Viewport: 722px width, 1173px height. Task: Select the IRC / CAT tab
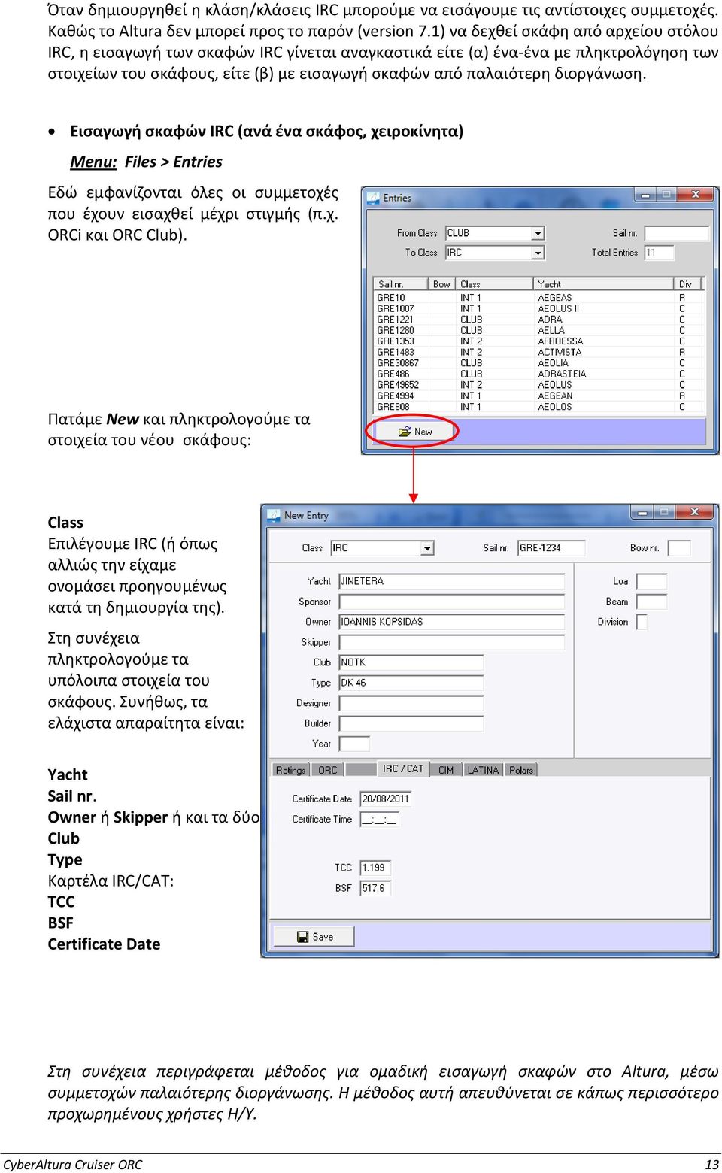coord(402,768)
